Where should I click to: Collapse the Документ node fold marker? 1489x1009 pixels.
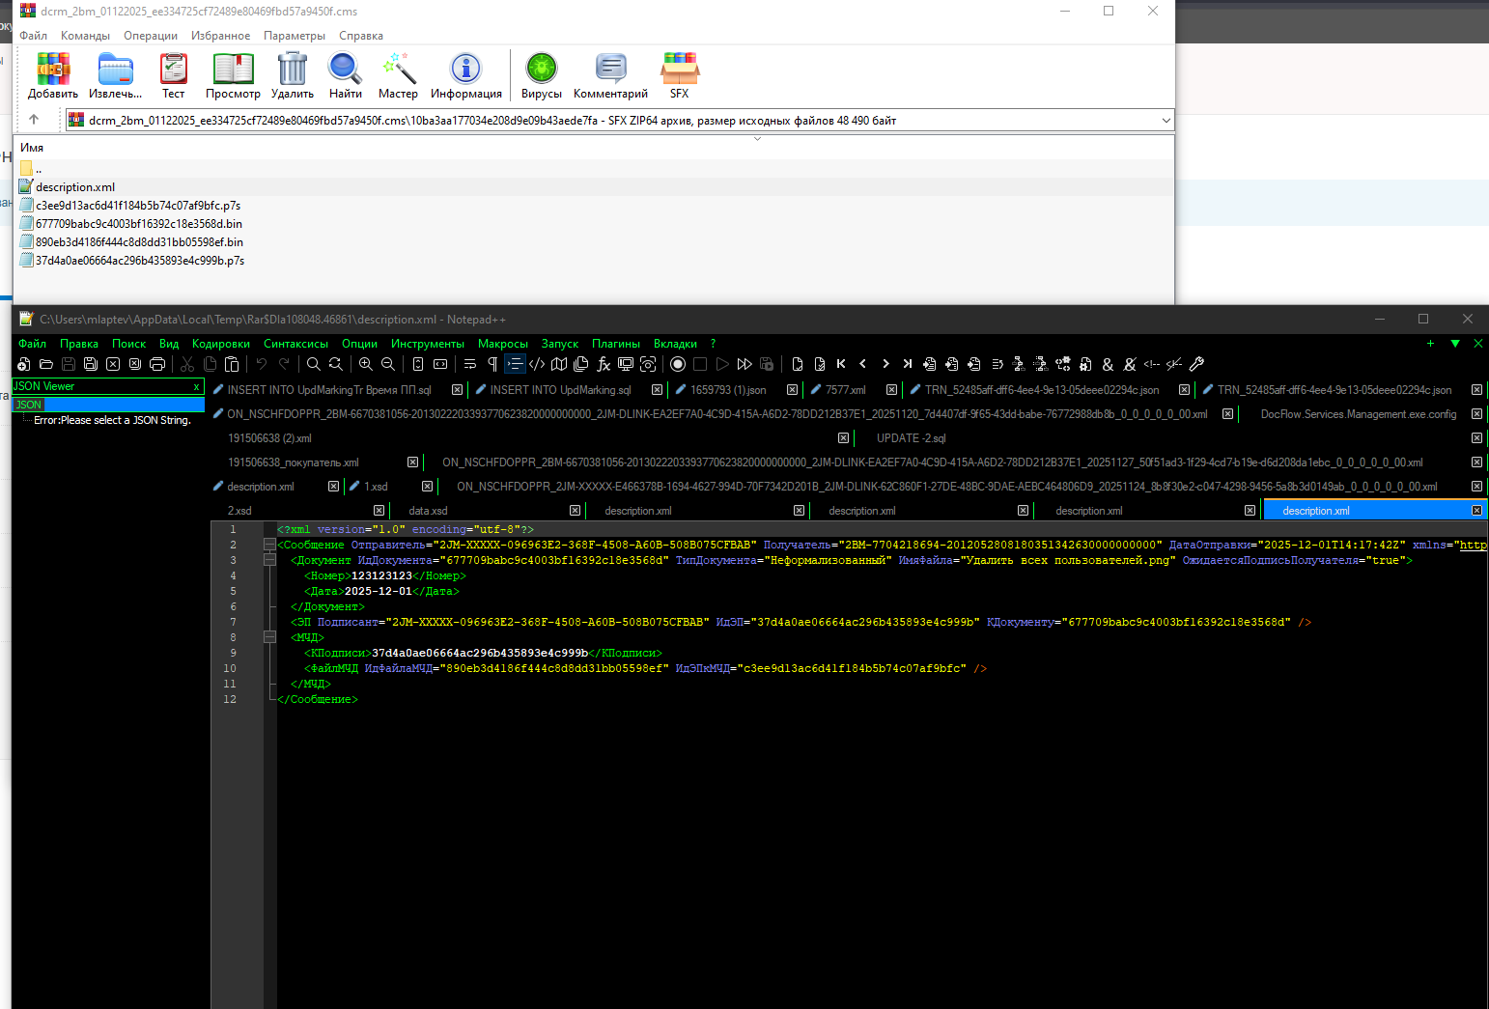pyautogui.click(x=269, y=560)
